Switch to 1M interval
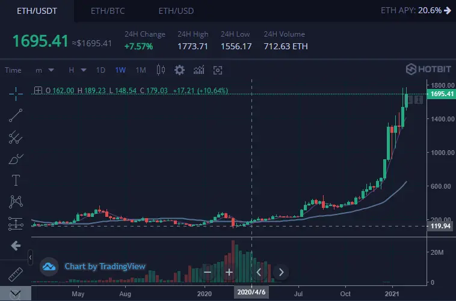Screen dimensions: 456x301 141,70
